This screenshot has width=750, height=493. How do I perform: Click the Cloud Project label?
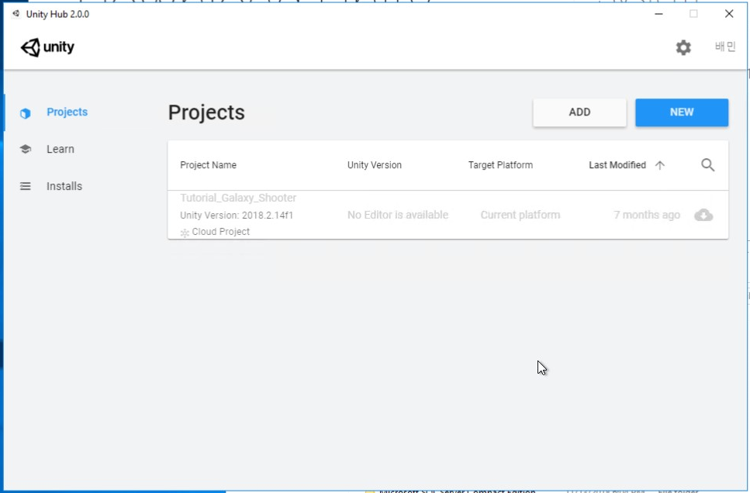220,232
